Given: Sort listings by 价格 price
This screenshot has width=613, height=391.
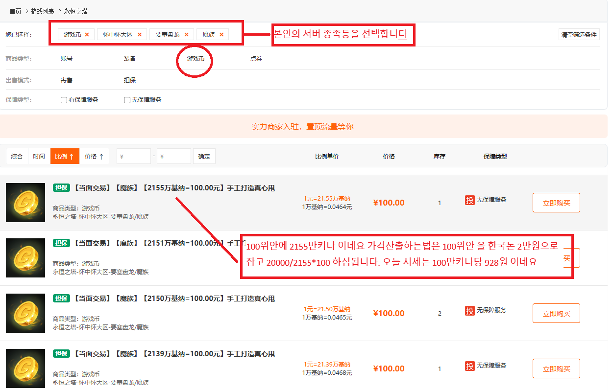Looking at the screenshot, I should click(94, 157).
